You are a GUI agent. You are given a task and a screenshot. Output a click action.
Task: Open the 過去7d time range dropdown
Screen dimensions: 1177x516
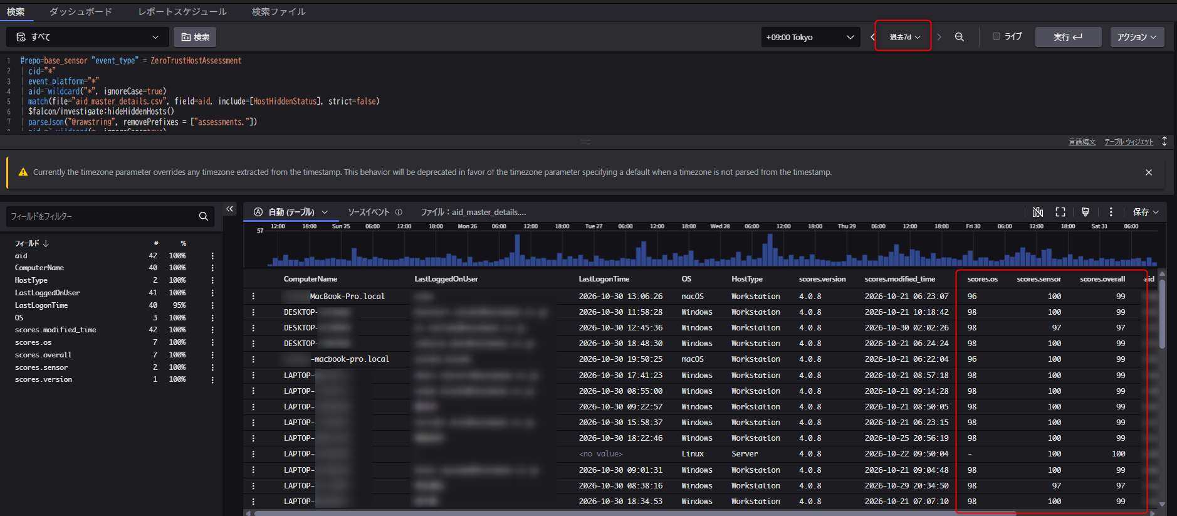904,37
